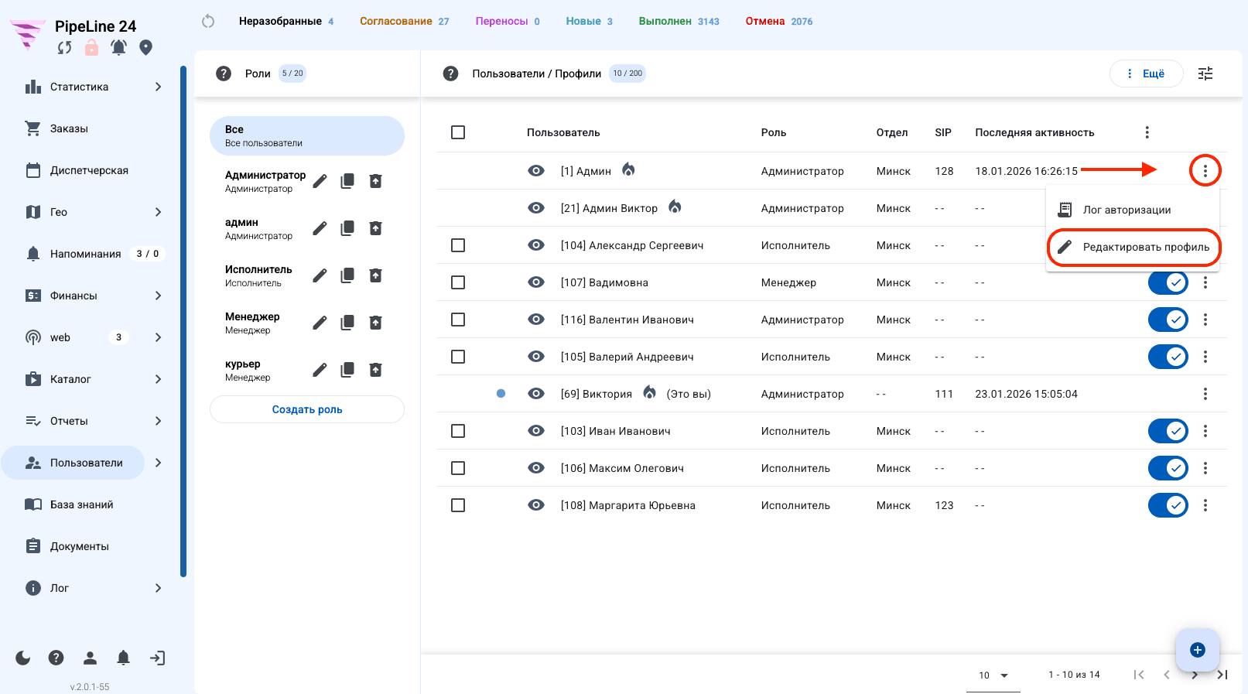Click the Создать роль button
The height and width of the screenshot is (694, 1248).
307,409
